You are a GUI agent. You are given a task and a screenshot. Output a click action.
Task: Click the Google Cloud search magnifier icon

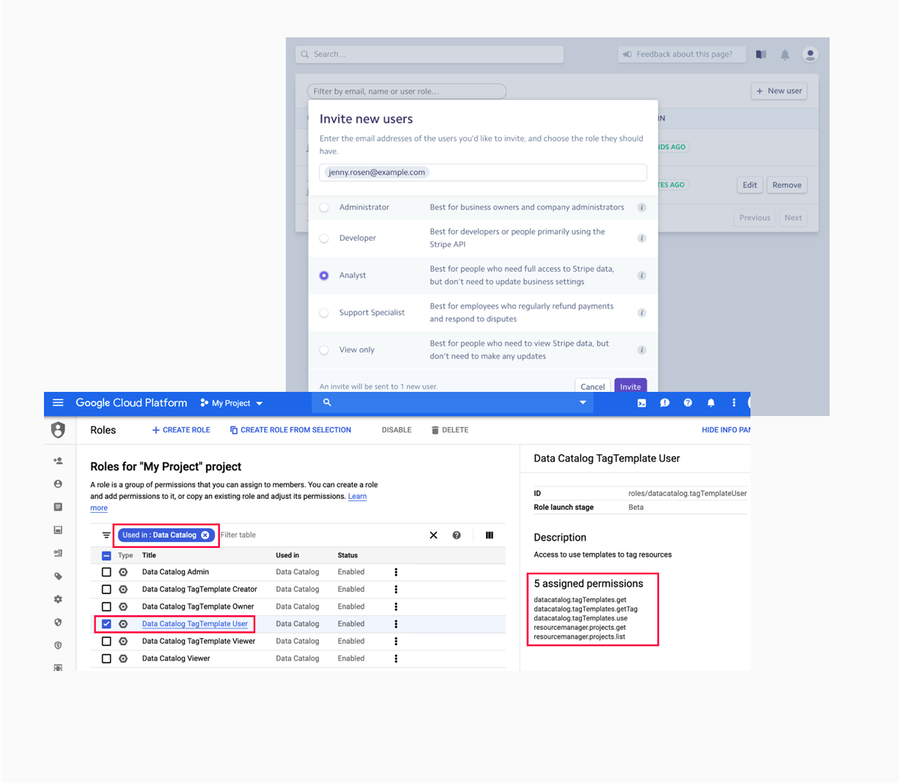tap(327, 403)
